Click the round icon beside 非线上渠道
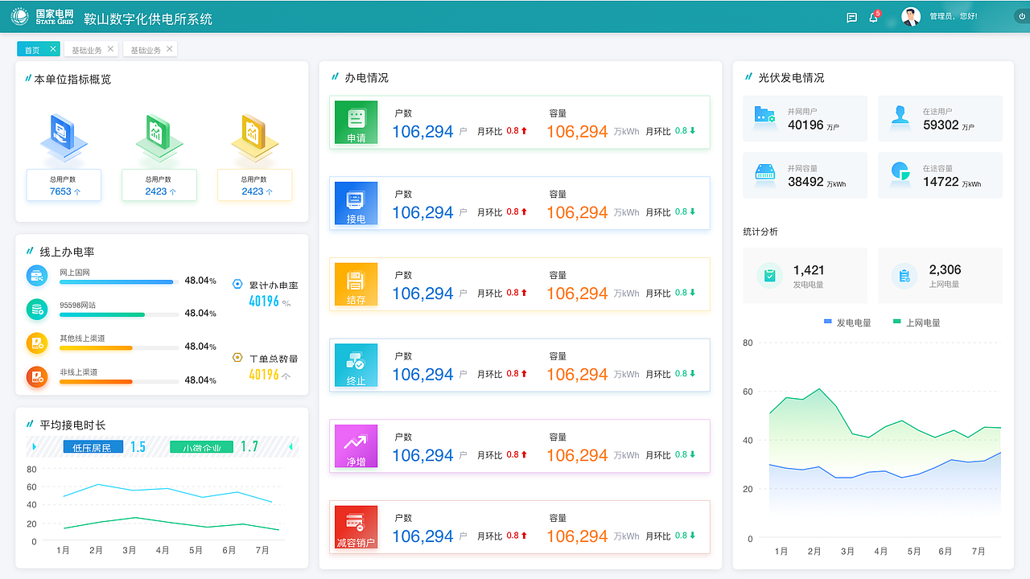The width and height of the screenshot is (1030, 579). 37,376
